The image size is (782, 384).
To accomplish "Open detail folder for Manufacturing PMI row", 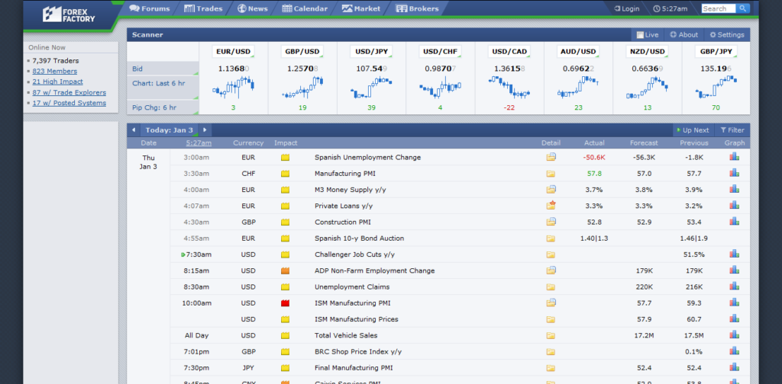I will point(551,174).
